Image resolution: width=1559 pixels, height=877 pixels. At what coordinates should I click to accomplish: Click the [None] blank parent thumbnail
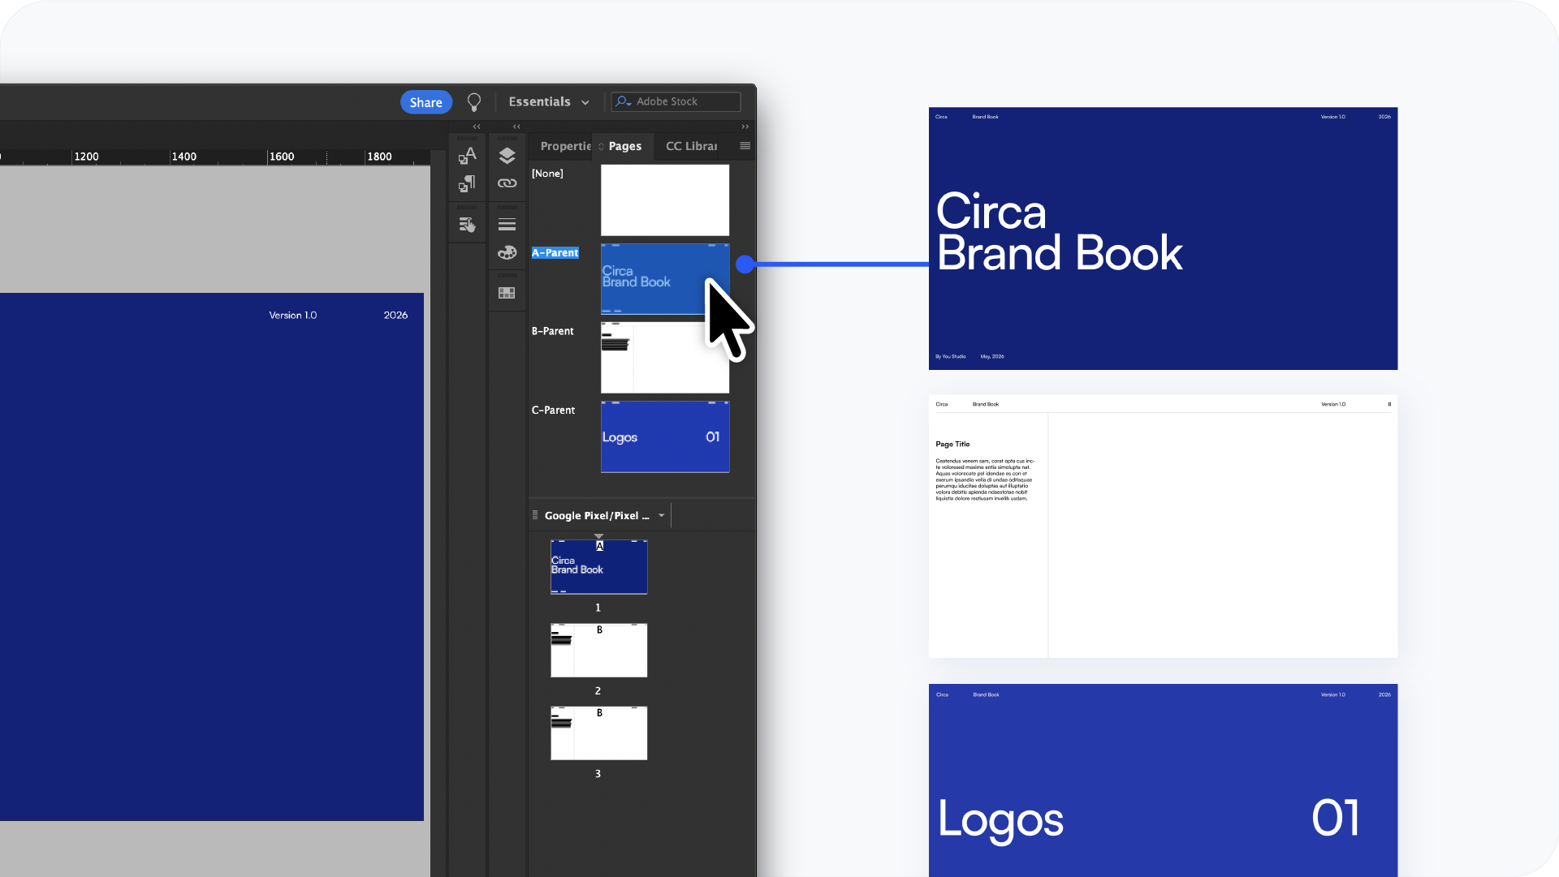665,200
